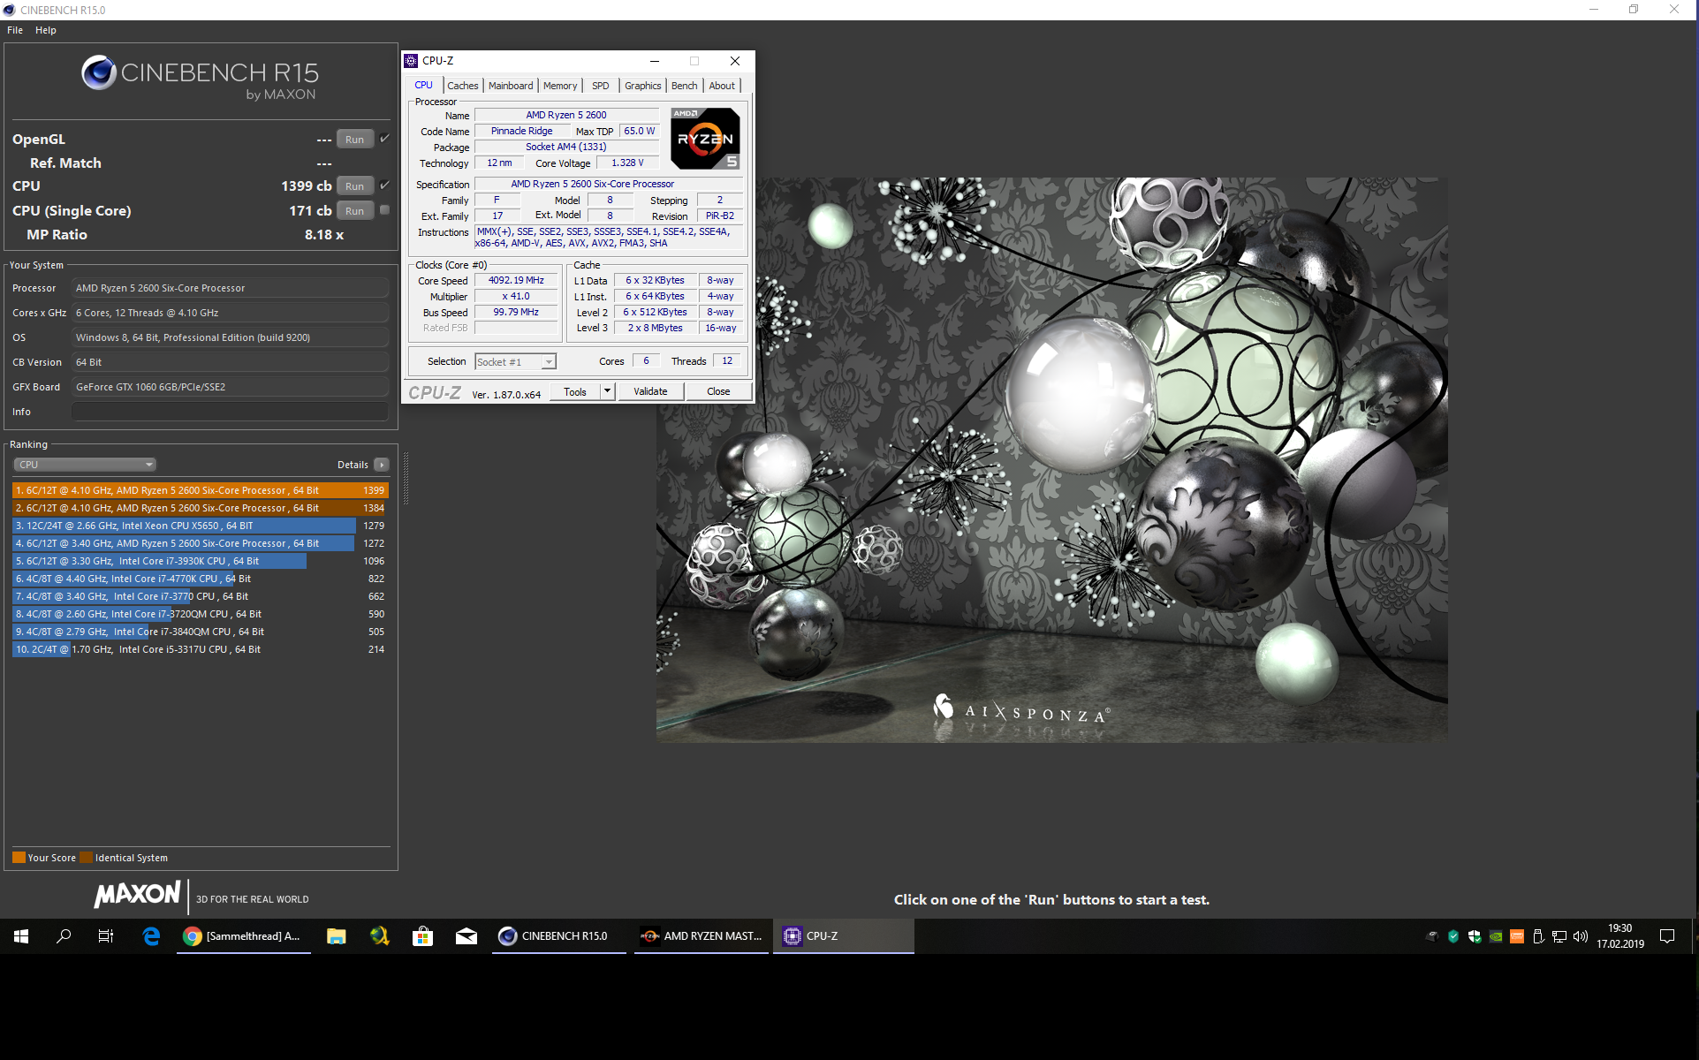Switch to the Mainboard tab in CPU-Z
The image size is (1699, 1060).
pos(511,86)
